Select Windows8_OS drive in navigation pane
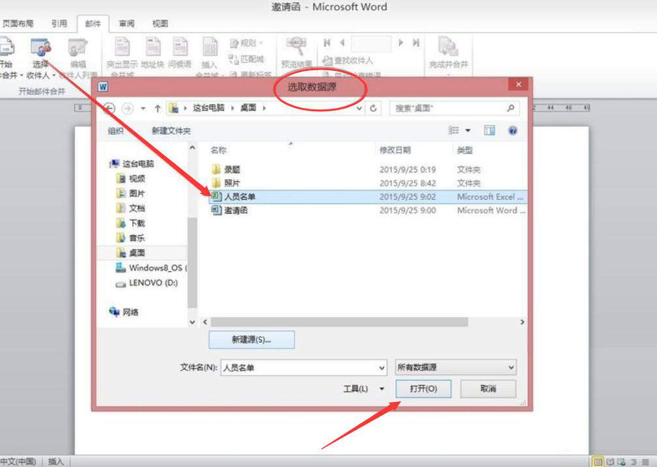The image size is (657, 467). tap(151, 268)
